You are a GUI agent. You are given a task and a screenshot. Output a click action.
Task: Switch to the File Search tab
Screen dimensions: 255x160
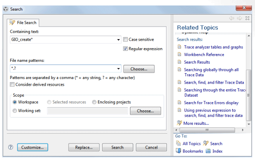(24, 23)
